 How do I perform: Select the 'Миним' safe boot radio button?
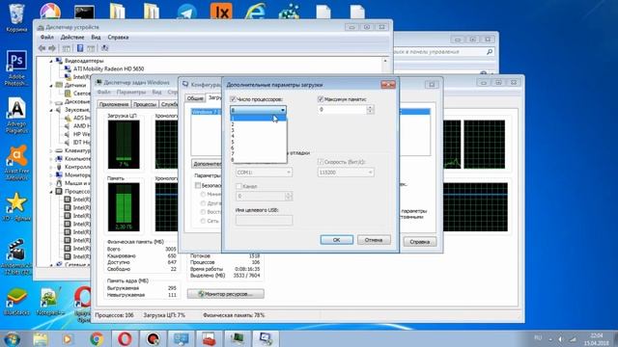click(203, 195)
